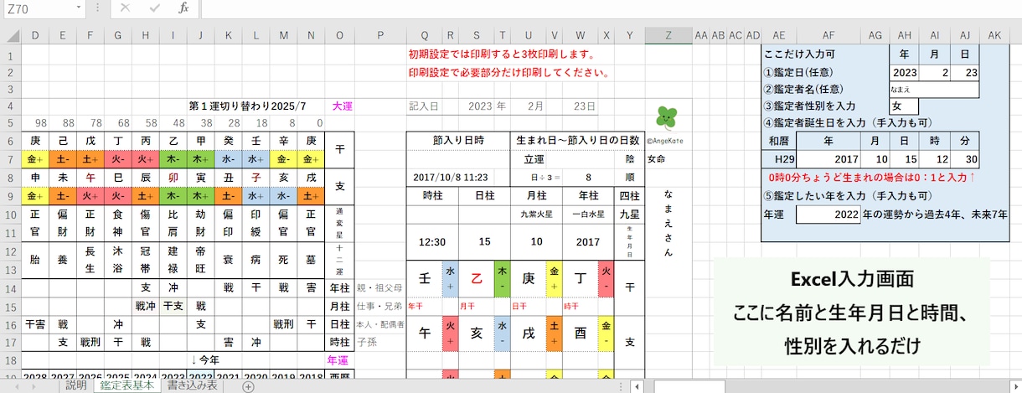Select column P header
This screenshot has width=1022, height=393.
coord(380,35)
